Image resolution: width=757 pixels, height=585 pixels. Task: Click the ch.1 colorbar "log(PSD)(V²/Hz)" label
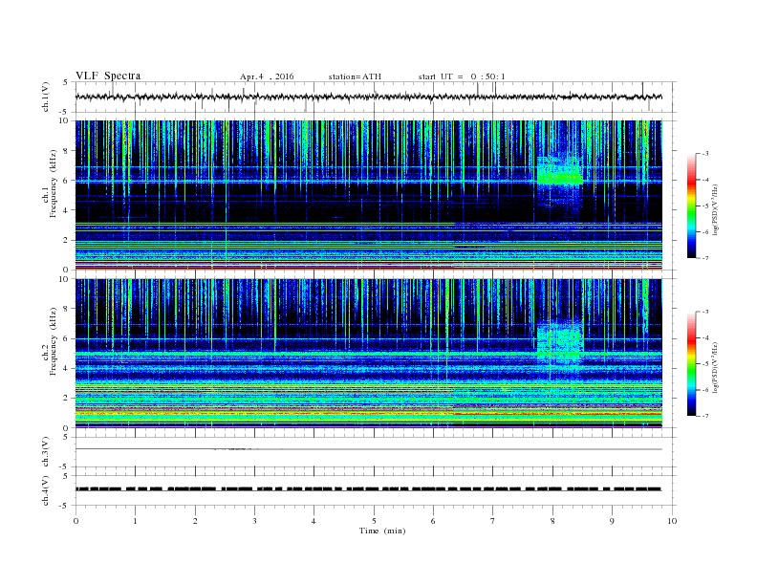(715, 209)
